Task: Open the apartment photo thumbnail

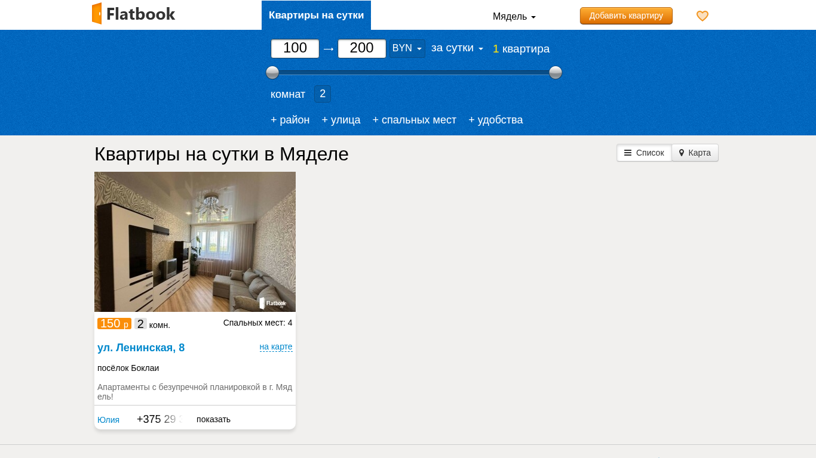Action: click(195, 242)
